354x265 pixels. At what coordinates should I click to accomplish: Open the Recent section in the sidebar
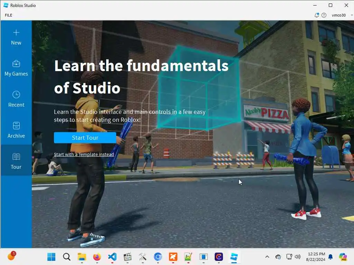[16, 99]
